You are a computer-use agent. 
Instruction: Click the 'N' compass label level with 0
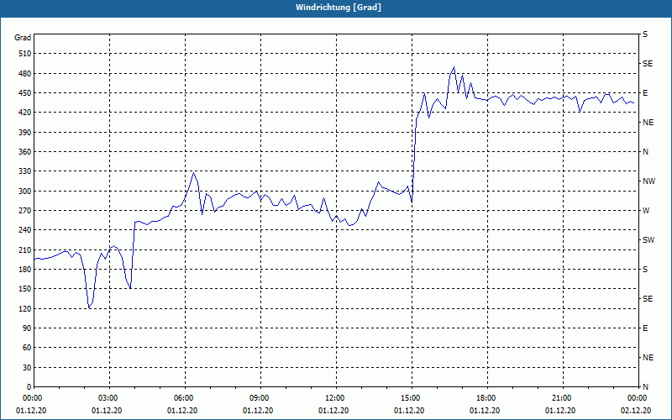tap(645, 387)
